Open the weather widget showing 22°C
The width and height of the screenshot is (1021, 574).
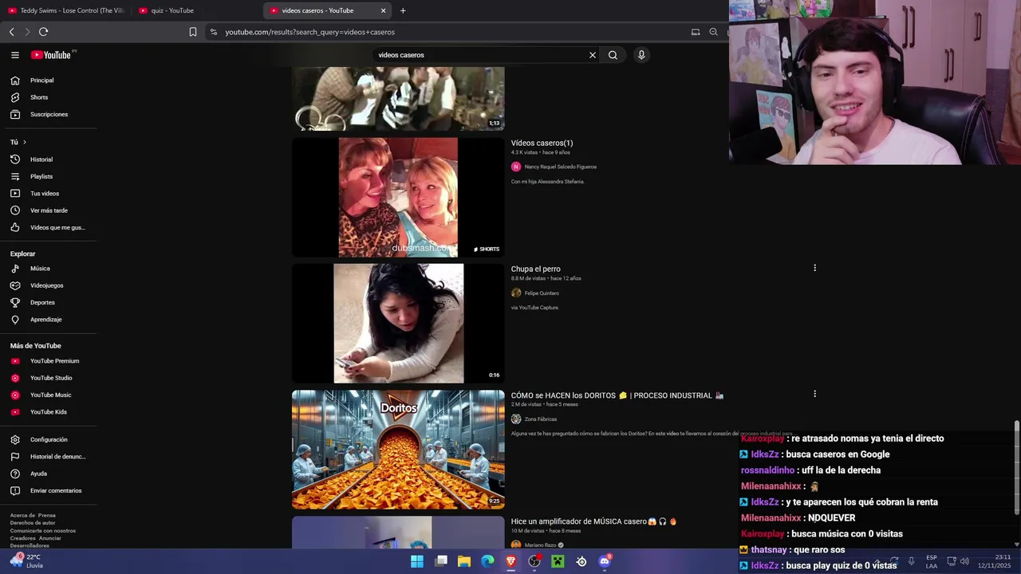(x=26, y=561)
